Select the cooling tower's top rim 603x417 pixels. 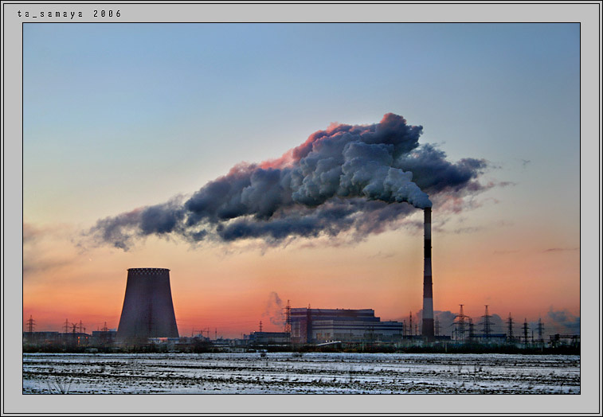(148, 271)
